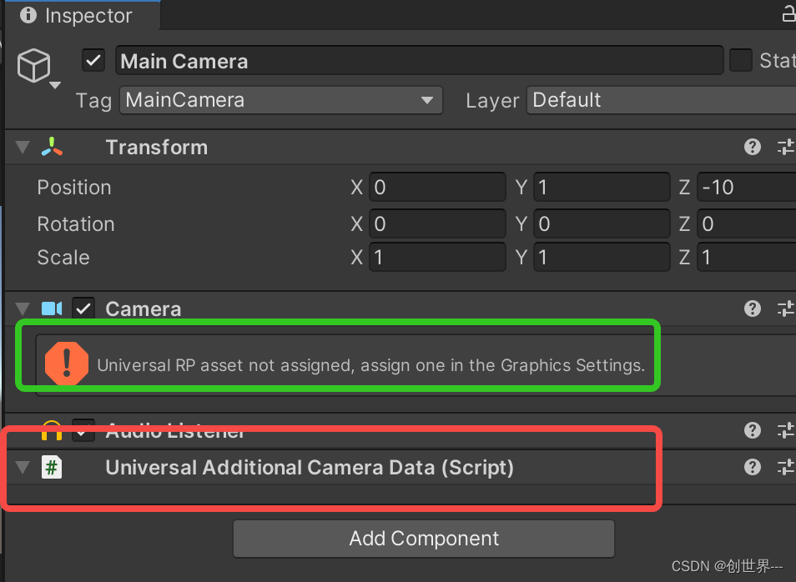Select the Main Camera name field

point(417,60)
